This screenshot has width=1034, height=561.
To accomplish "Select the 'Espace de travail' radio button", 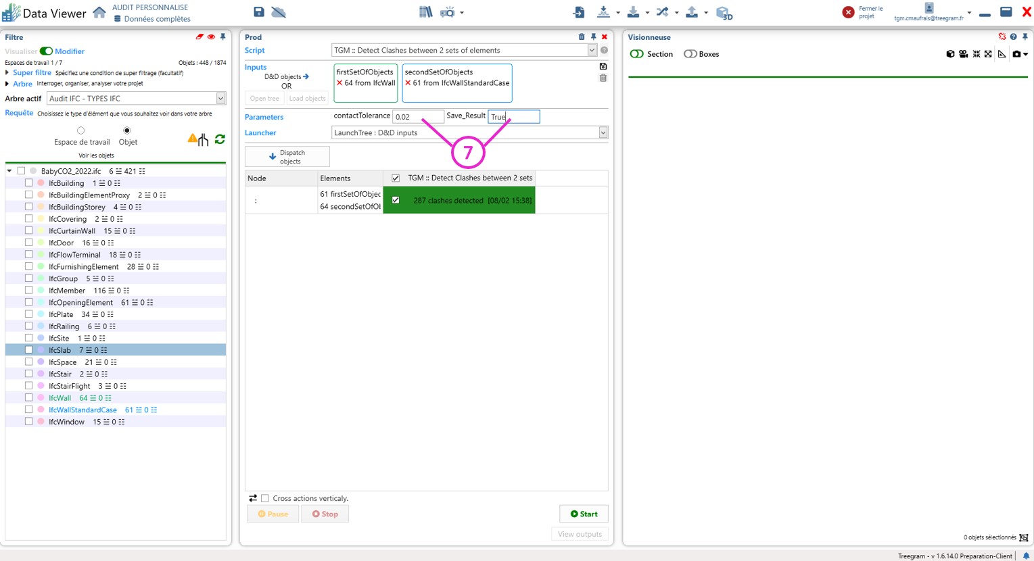I will coord(81,130).
